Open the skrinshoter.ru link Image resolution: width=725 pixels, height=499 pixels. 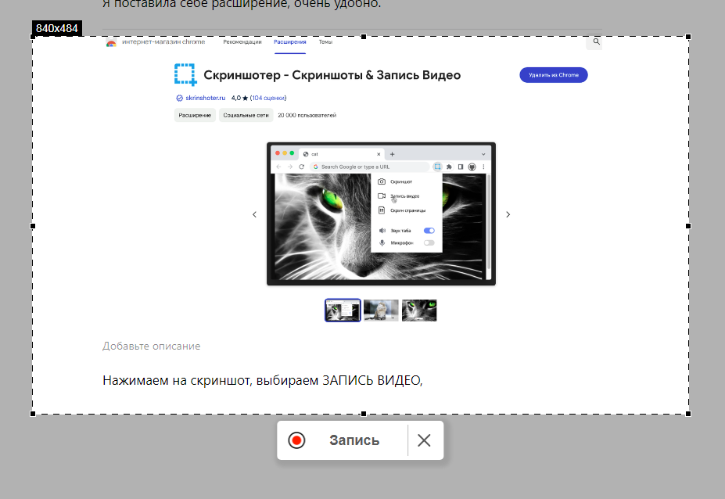pos(205,98)
